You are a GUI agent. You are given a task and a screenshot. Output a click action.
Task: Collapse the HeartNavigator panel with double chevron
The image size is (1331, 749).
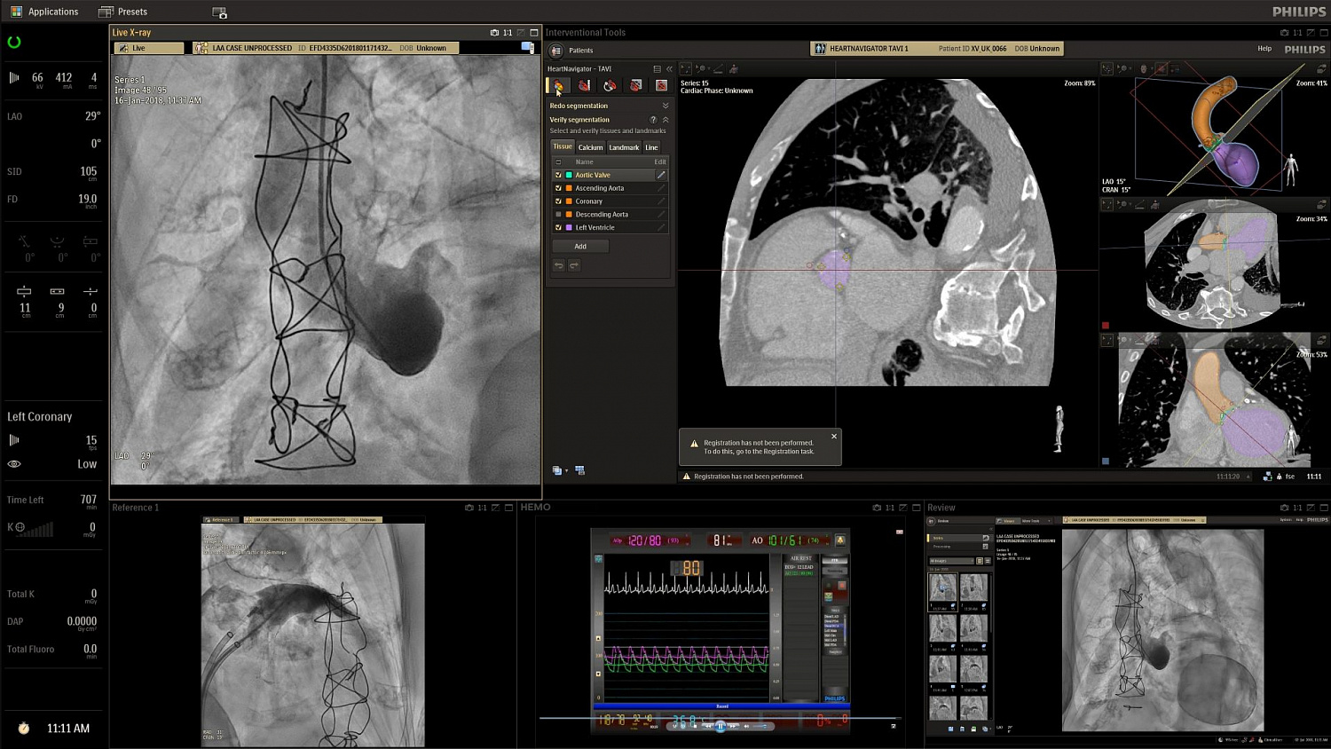click(x=669, y=69)
